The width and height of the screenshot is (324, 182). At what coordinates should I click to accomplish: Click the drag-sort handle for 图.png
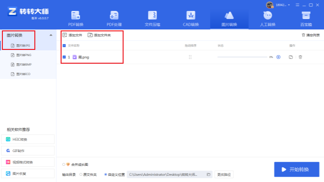[x=190, y=57]
